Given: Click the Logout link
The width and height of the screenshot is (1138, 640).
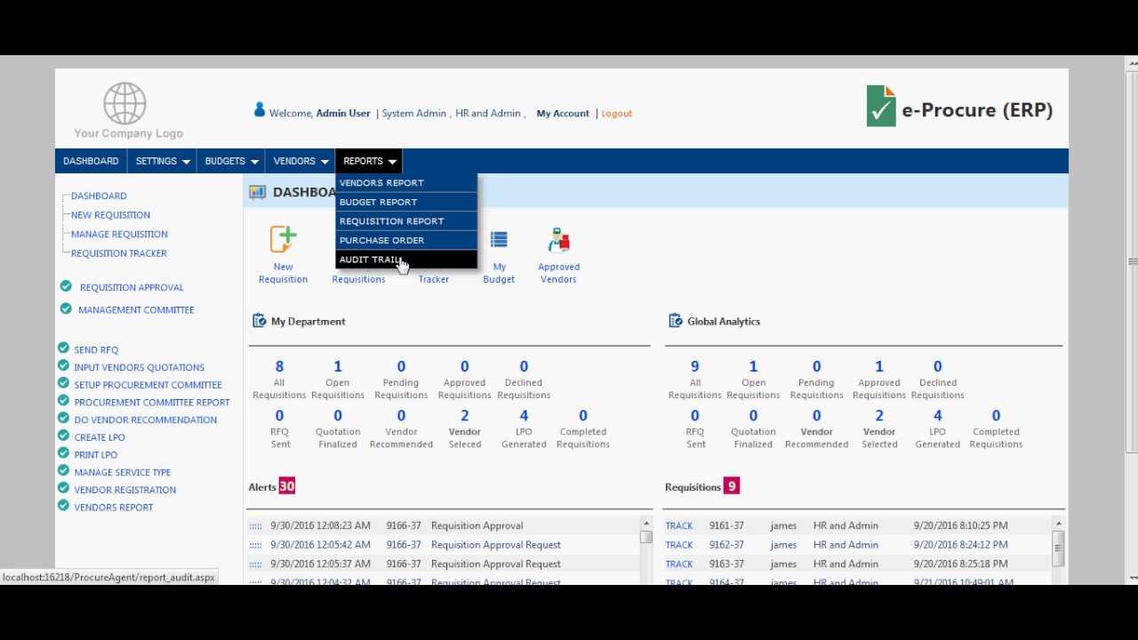Looking at the screenshot, I should (x=616, y=114).
